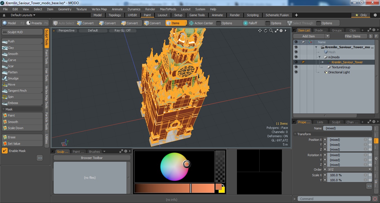Click the brown-to-orange gradient color strip
The height and width of the screenshot is (203, 380).
[174, 188]
